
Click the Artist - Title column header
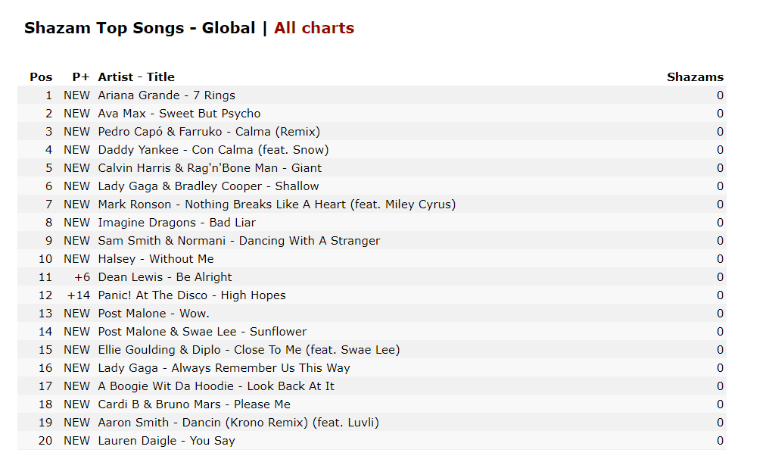pyautogui.click(x=136, y=77)
